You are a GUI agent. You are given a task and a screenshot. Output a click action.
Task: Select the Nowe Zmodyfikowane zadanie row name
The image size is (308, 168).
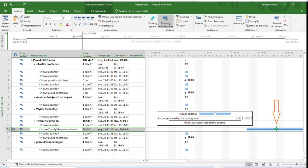coord(59,129)
